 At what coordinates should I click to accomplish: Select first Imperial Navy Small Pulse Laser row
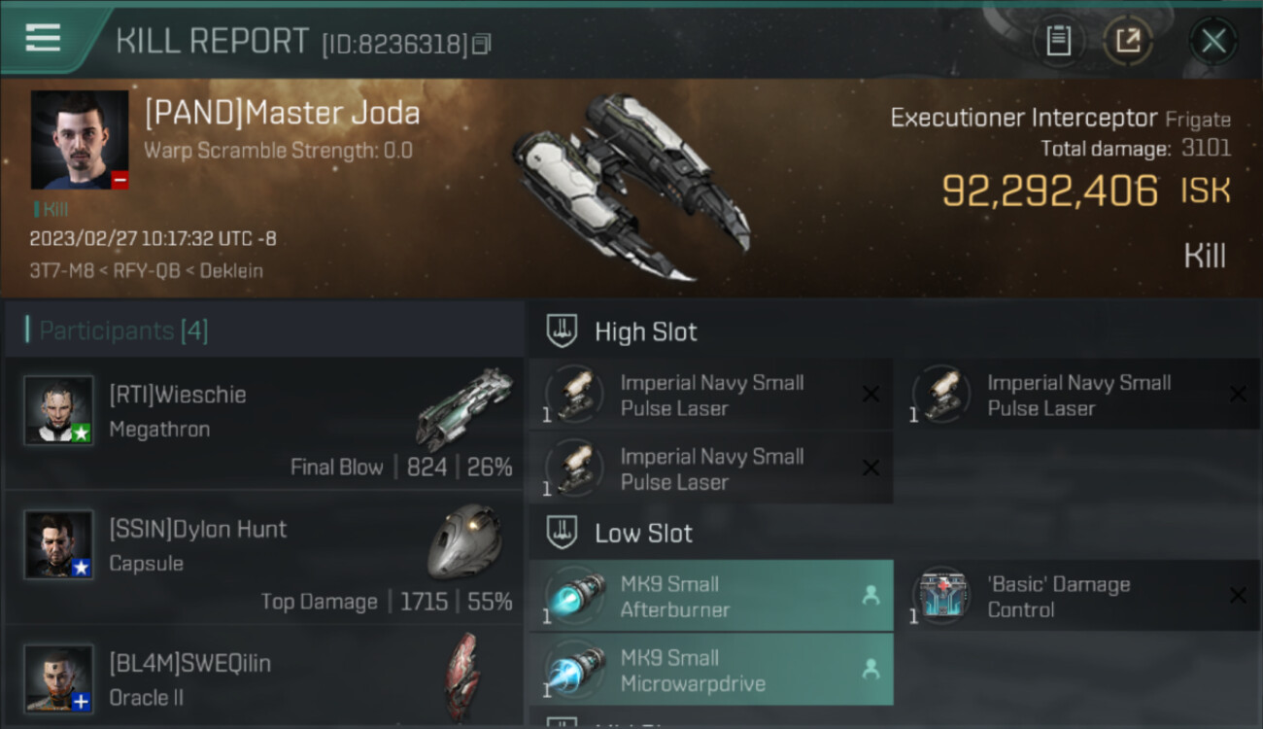point(711,395)
